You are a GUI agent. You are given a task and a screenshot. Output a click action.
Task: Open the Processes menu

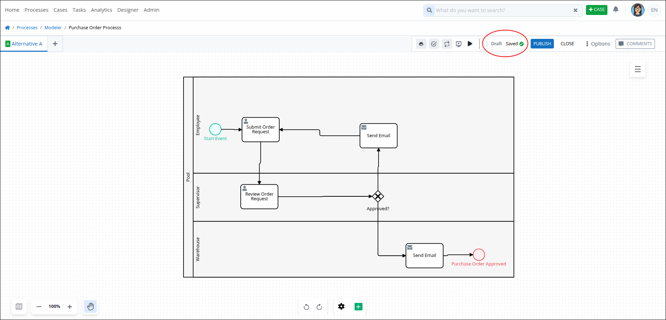click(x=36, y=10)
